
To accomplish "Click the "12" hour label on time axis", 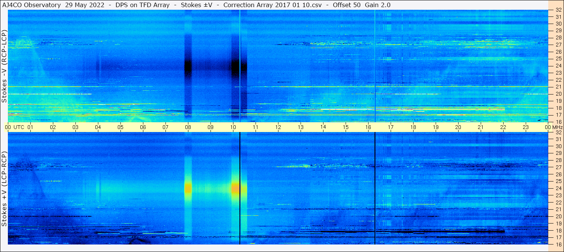I will [x=278, y=127].
